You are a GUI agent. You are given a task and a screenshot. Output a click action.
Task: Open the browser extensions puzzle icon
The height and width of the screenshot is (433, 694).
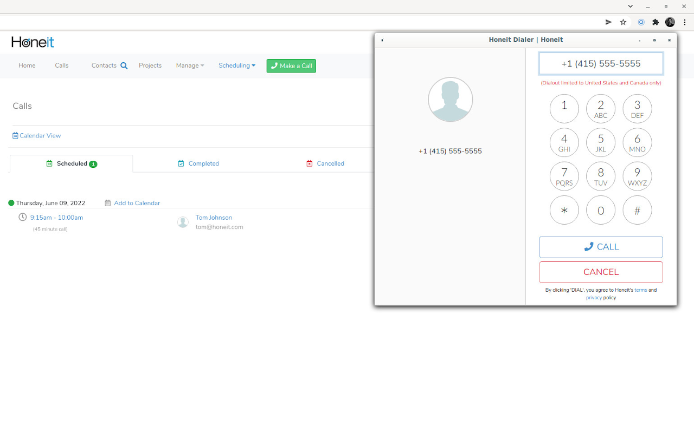click(656, 22)
